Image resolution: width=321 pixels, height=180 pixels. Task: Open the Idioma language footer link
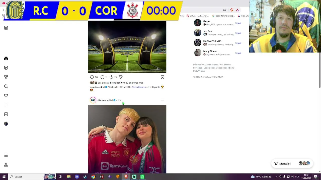tap(231, 68)
